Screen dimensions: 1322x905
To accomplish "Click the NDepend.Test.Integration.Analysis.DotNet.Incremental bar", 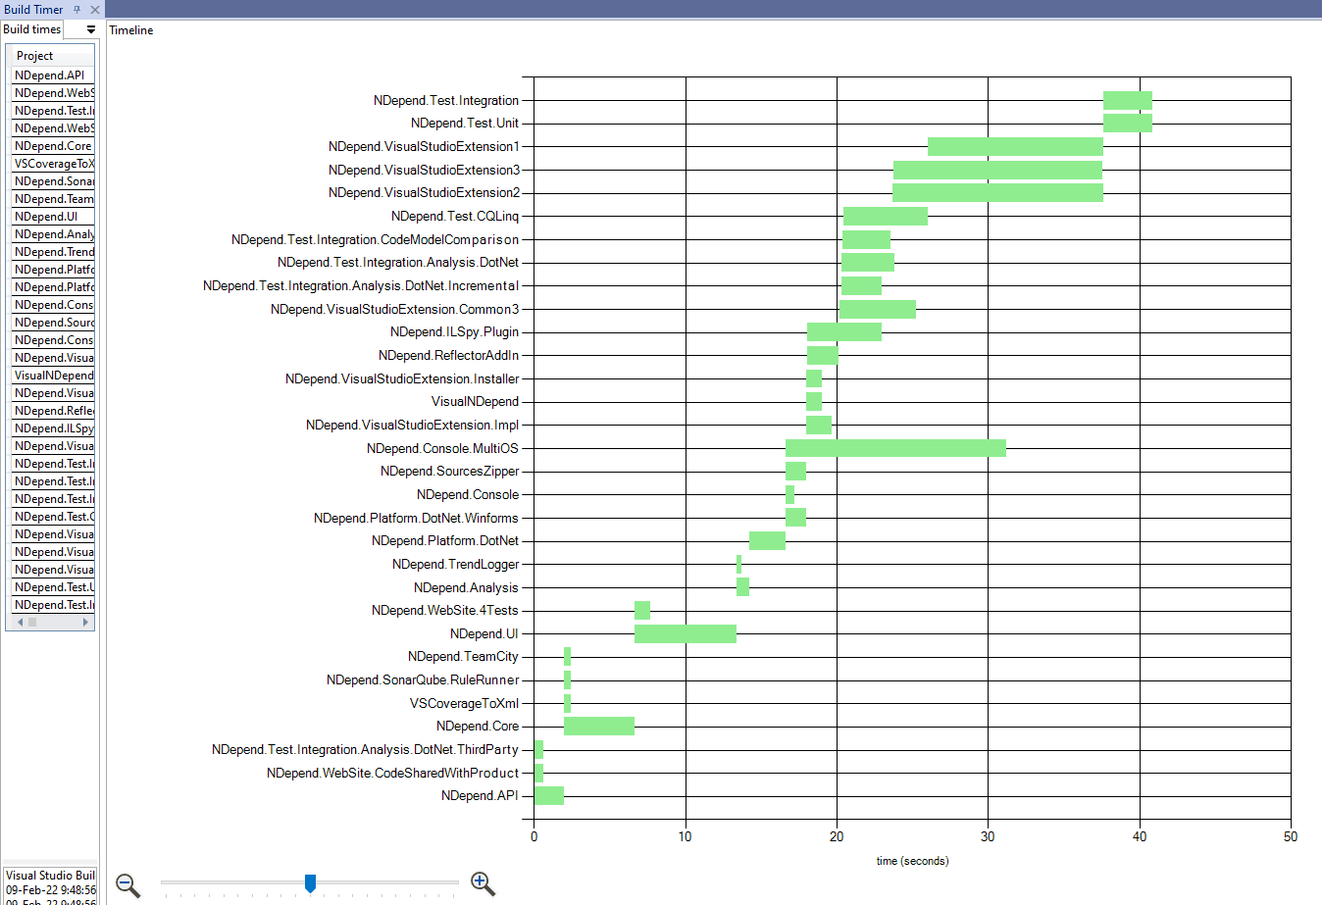I will tap(861, 285).
